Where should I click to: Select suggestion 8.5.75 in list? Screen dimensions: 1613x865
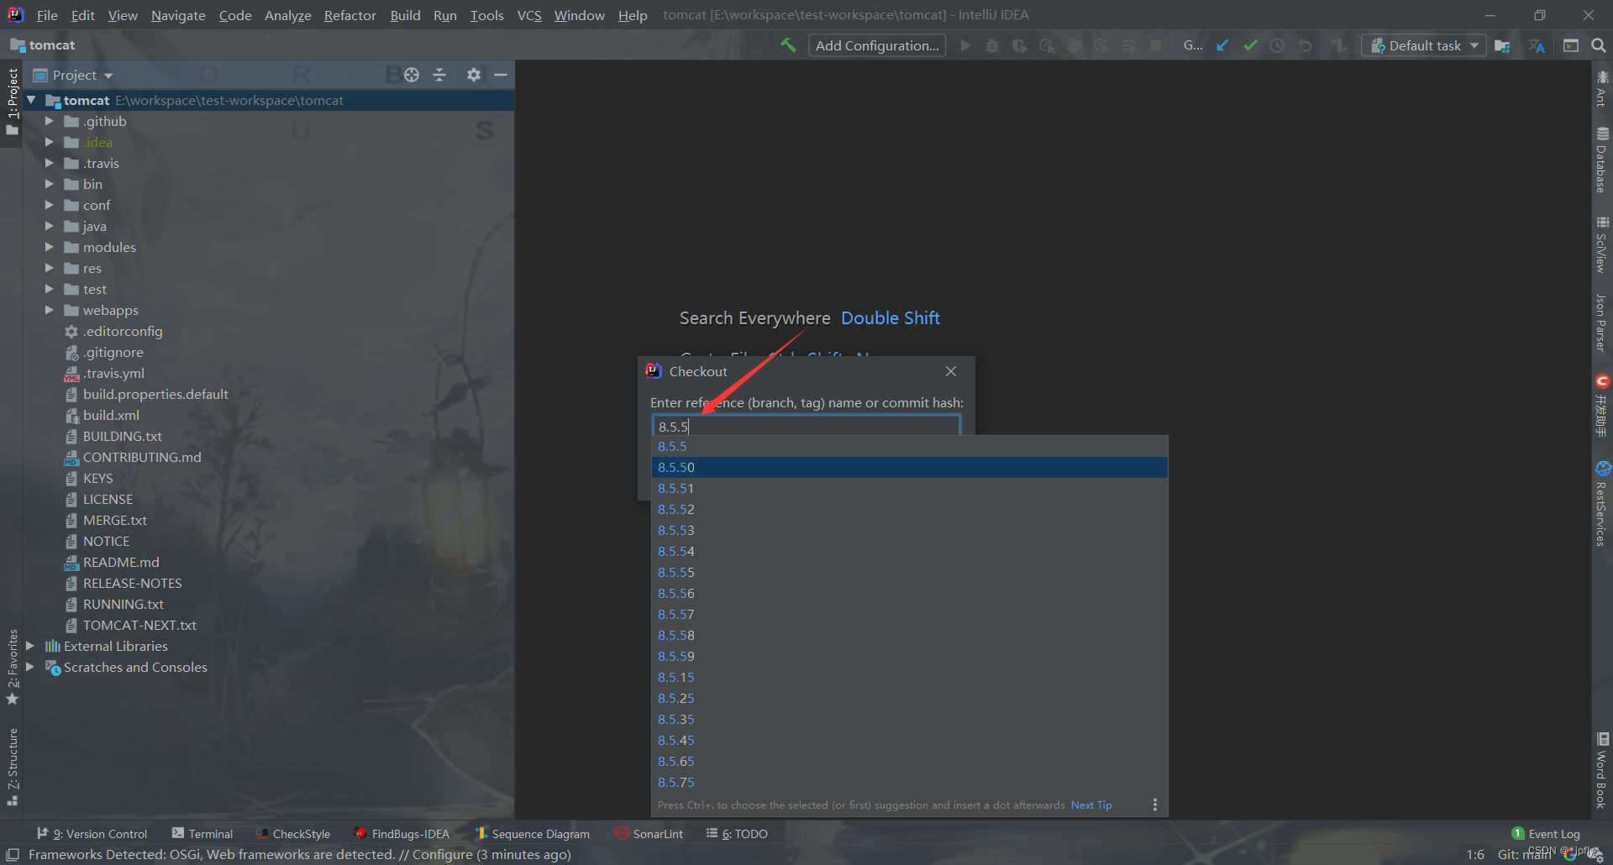[910, 782]
